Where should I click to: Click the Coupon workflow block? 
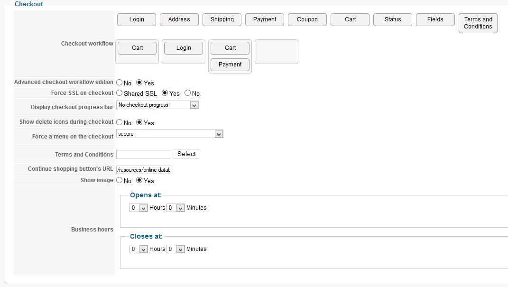point(307,19)
